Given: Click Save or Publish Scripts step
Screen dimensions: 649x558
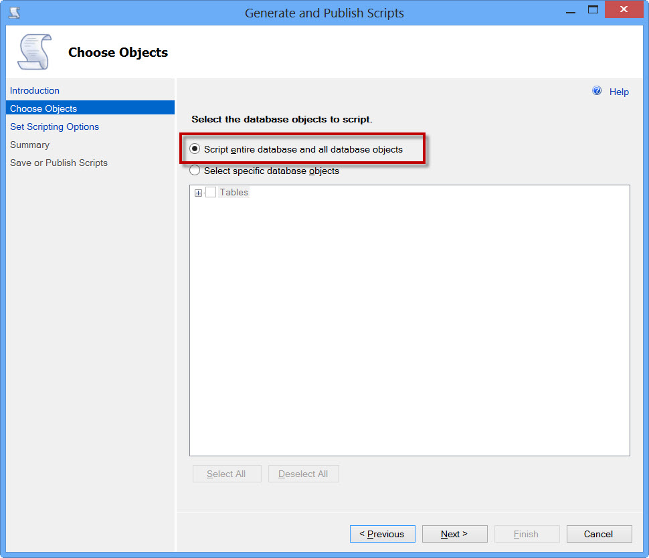Looking at the screenshot, I should (x=59, y=163).
